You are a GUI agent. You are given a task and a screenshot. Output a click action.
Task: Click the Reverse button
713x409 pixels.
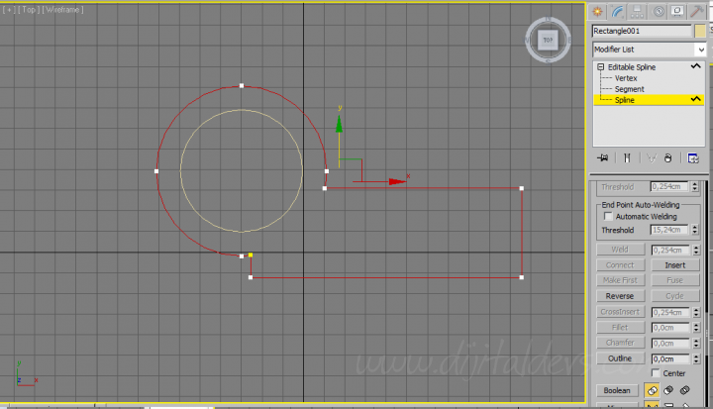pyautogui.click(x=620, y=296)
